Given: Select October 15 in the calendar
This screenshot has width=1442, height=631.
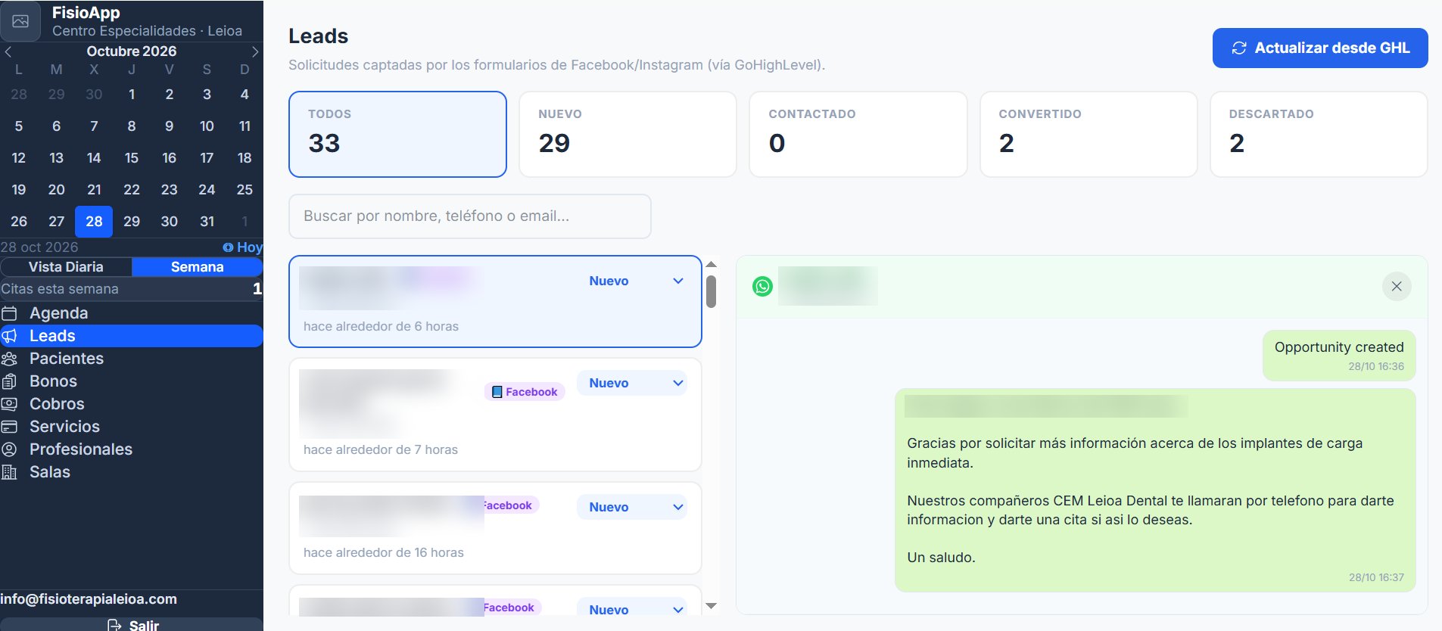Looking at the screenshot, I should (132, 158).
